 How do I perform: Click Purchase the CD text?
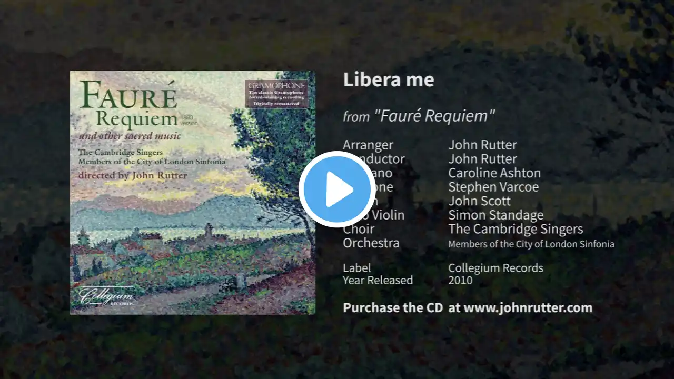pyautogui.click(x=393, y=308)
